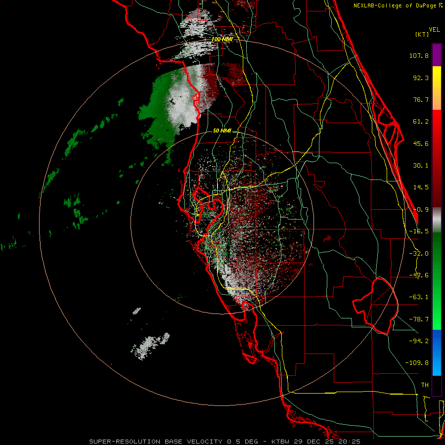Image resolution: width=445 pixels, height=445 pixels.
Task: Select the gray segment of the color bar
Action: (437, 220)
